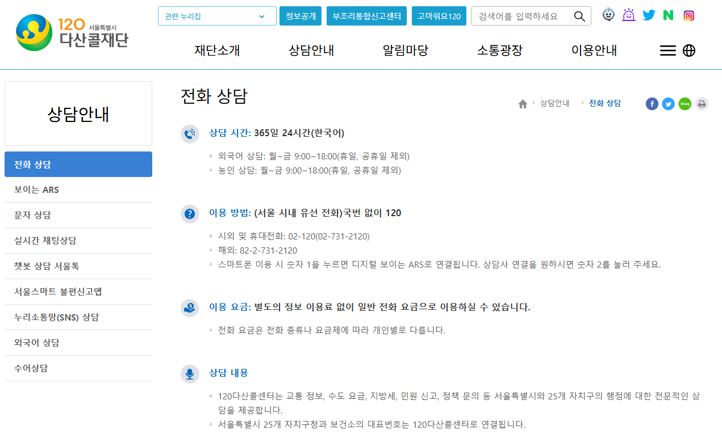Image resolution: width=722 pixels, height=438 pixels.
Task: Open the Naver blog via the green N icon
Action: click(x=668, y=15)
